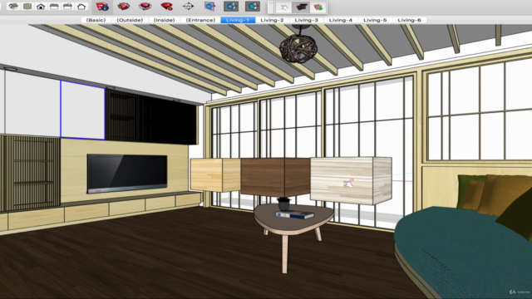Open the (Basic) scene tab

(x=96, y=20)
